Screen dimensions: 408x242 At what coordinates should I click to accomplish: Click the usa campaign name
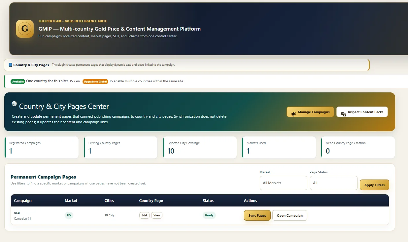pos(17,212)
